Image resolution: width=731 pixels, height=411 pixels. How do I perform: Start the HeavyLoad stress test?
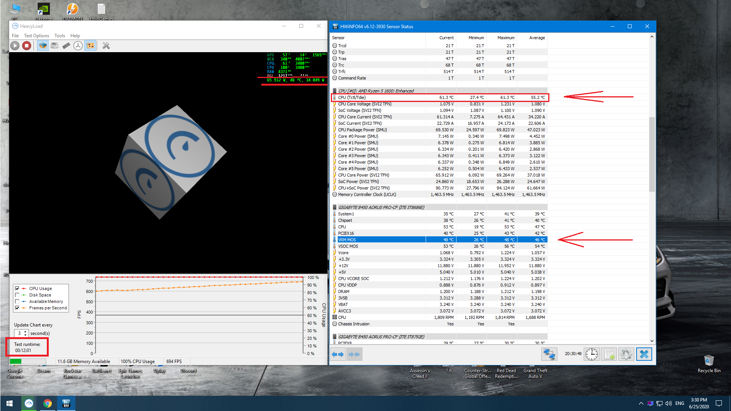15,46
